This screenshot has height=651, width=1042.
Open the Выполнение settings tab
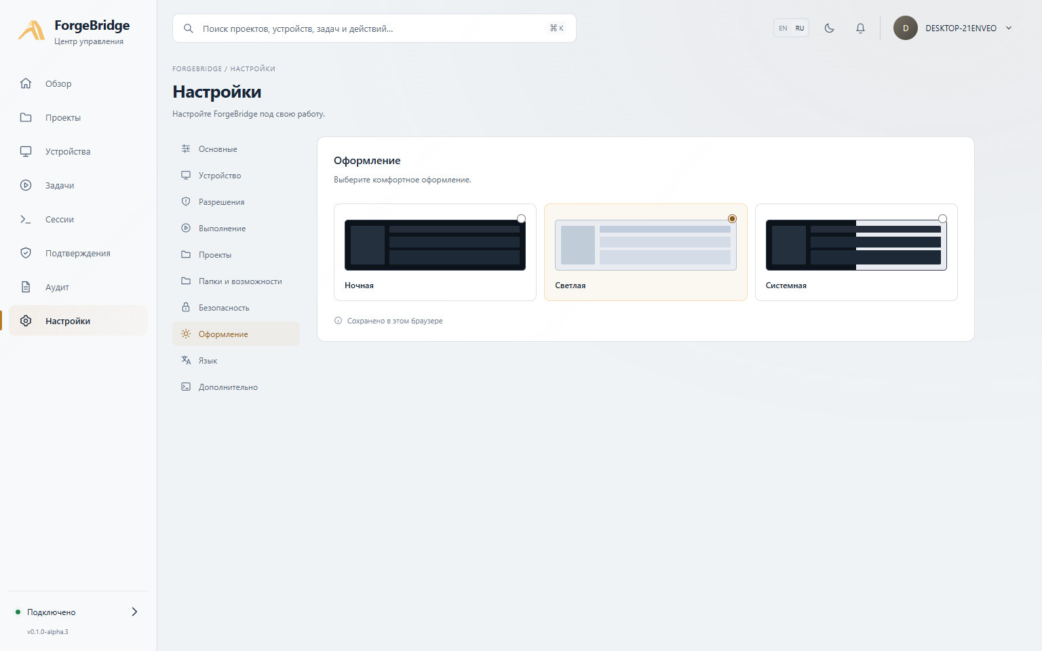pos(236,228)
